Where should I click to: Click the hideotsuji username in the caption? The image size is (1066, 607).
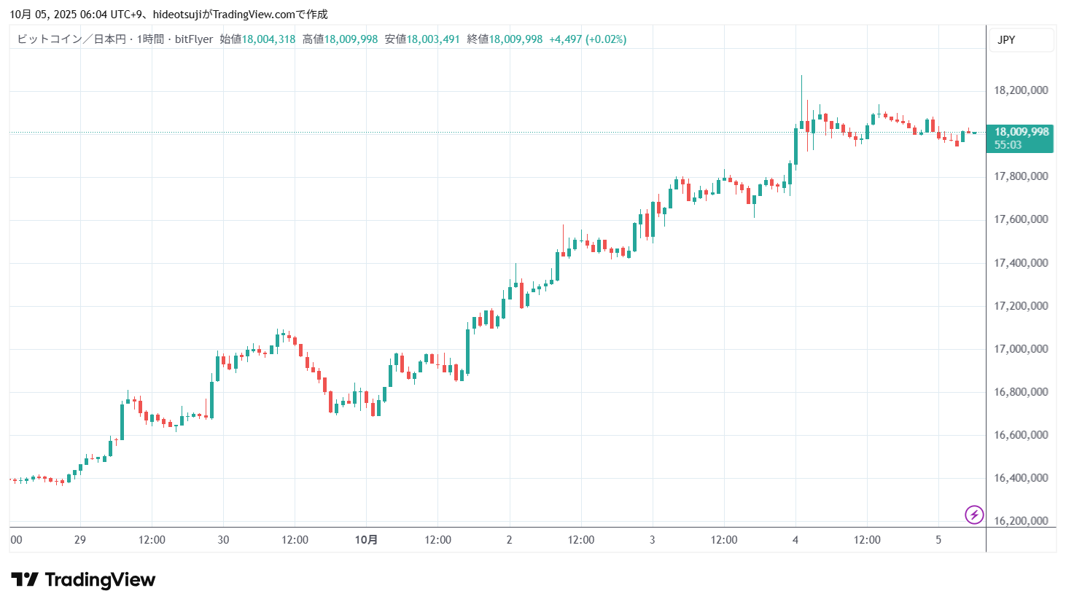[x=177, y=15]
